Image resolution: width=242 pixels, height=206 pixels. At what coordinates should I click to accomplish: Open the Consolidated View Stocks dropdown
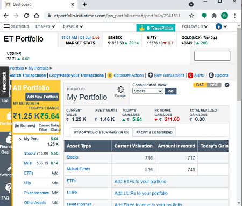pyautogui.click(x=148, y=91)
